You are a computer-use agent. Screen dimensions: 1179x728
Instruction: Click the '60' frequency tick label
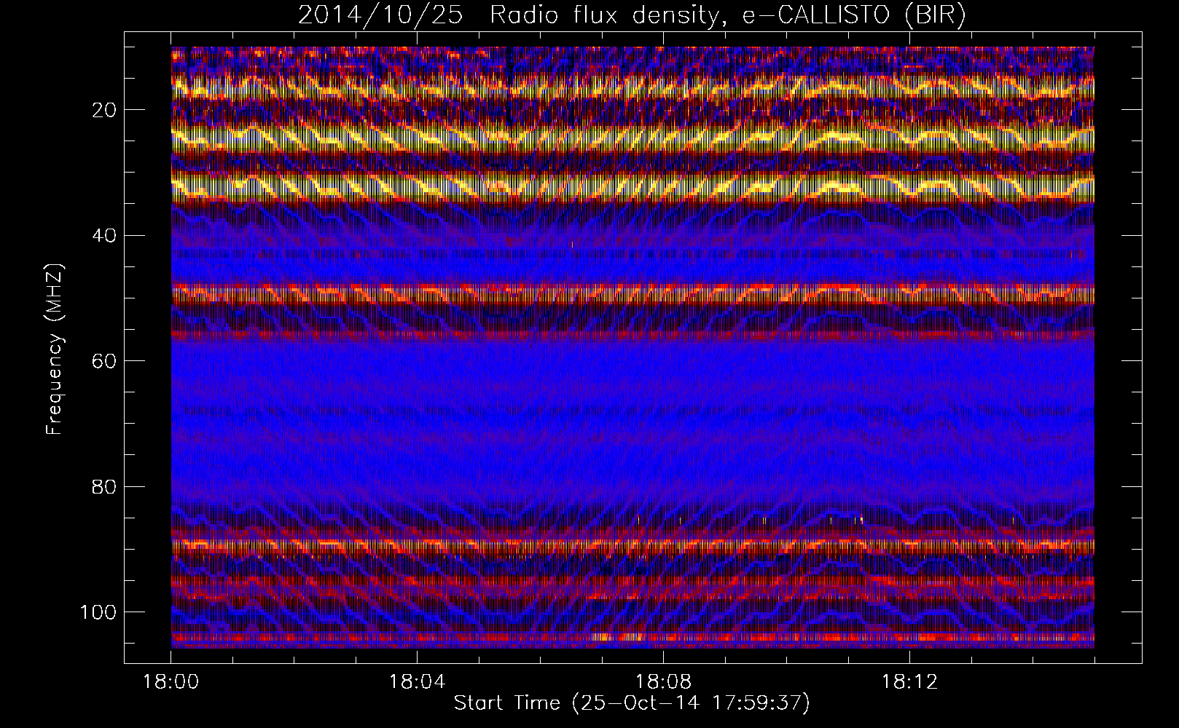click(x=105, y=361)
